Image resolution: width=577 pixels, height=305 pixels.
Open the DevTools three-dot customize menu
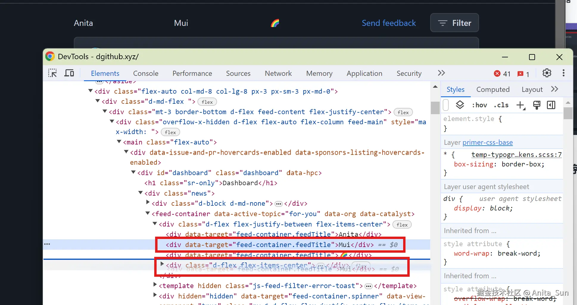[563, 73]
